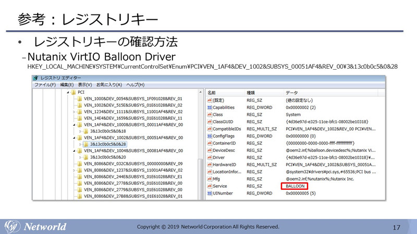This screenshot has height=234, width=417.
Task: Click folder icon of VEN_8086&DEV_244E key
Action: tap(80, 177)
